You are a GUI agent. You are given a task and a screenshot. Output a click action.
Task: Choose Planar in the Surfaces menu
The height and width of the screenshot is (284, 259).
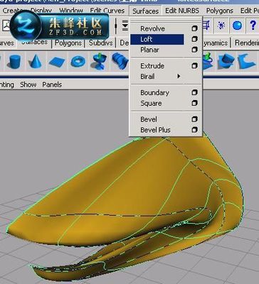tap(149, 50)
